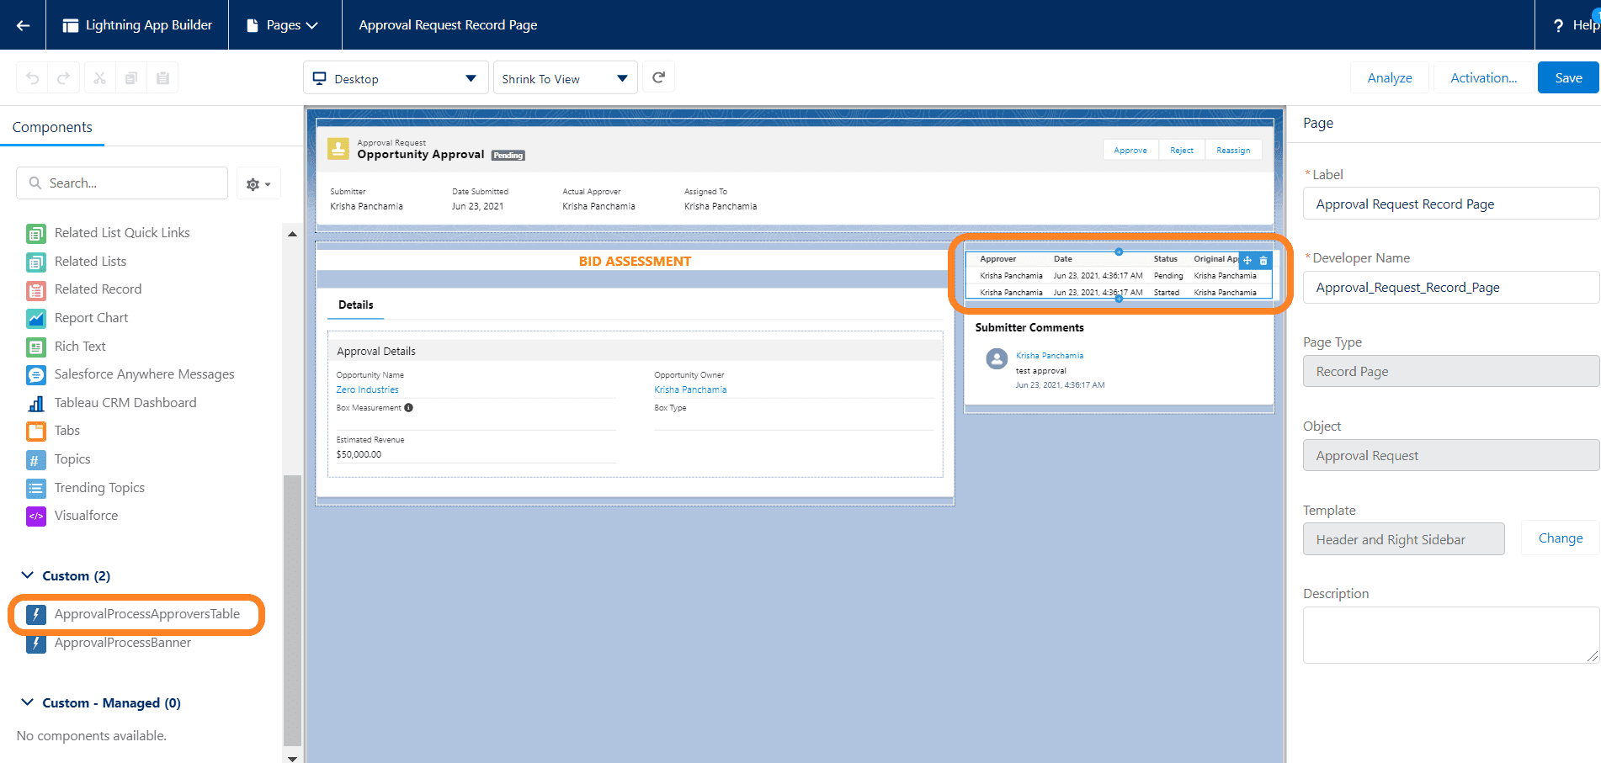Viewport: 1601px width, 763px height.
Task: Click the Pending status badge
Action: (508, 156)
